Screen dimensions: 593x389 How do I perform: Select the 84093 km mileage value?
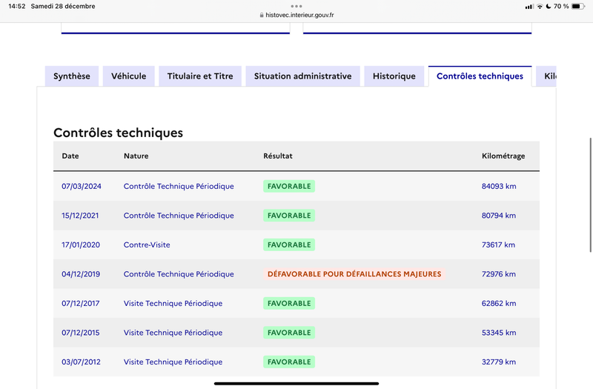click(499, 186)
